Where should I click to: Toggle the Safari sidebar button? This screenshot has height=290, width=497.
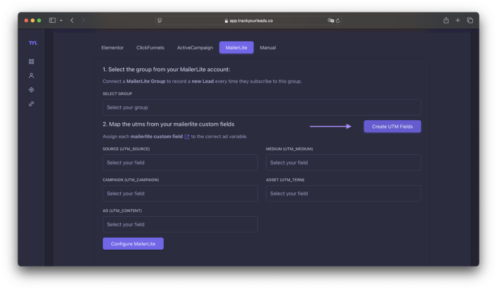point(52,20)
